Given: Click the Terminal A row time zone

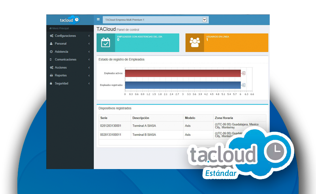Looking at the screenshot, I should [237, 126].
